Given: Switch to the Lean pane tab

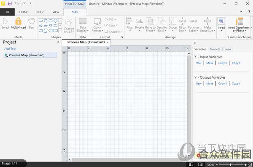Looking at the screenshot, I should [228, 49].
